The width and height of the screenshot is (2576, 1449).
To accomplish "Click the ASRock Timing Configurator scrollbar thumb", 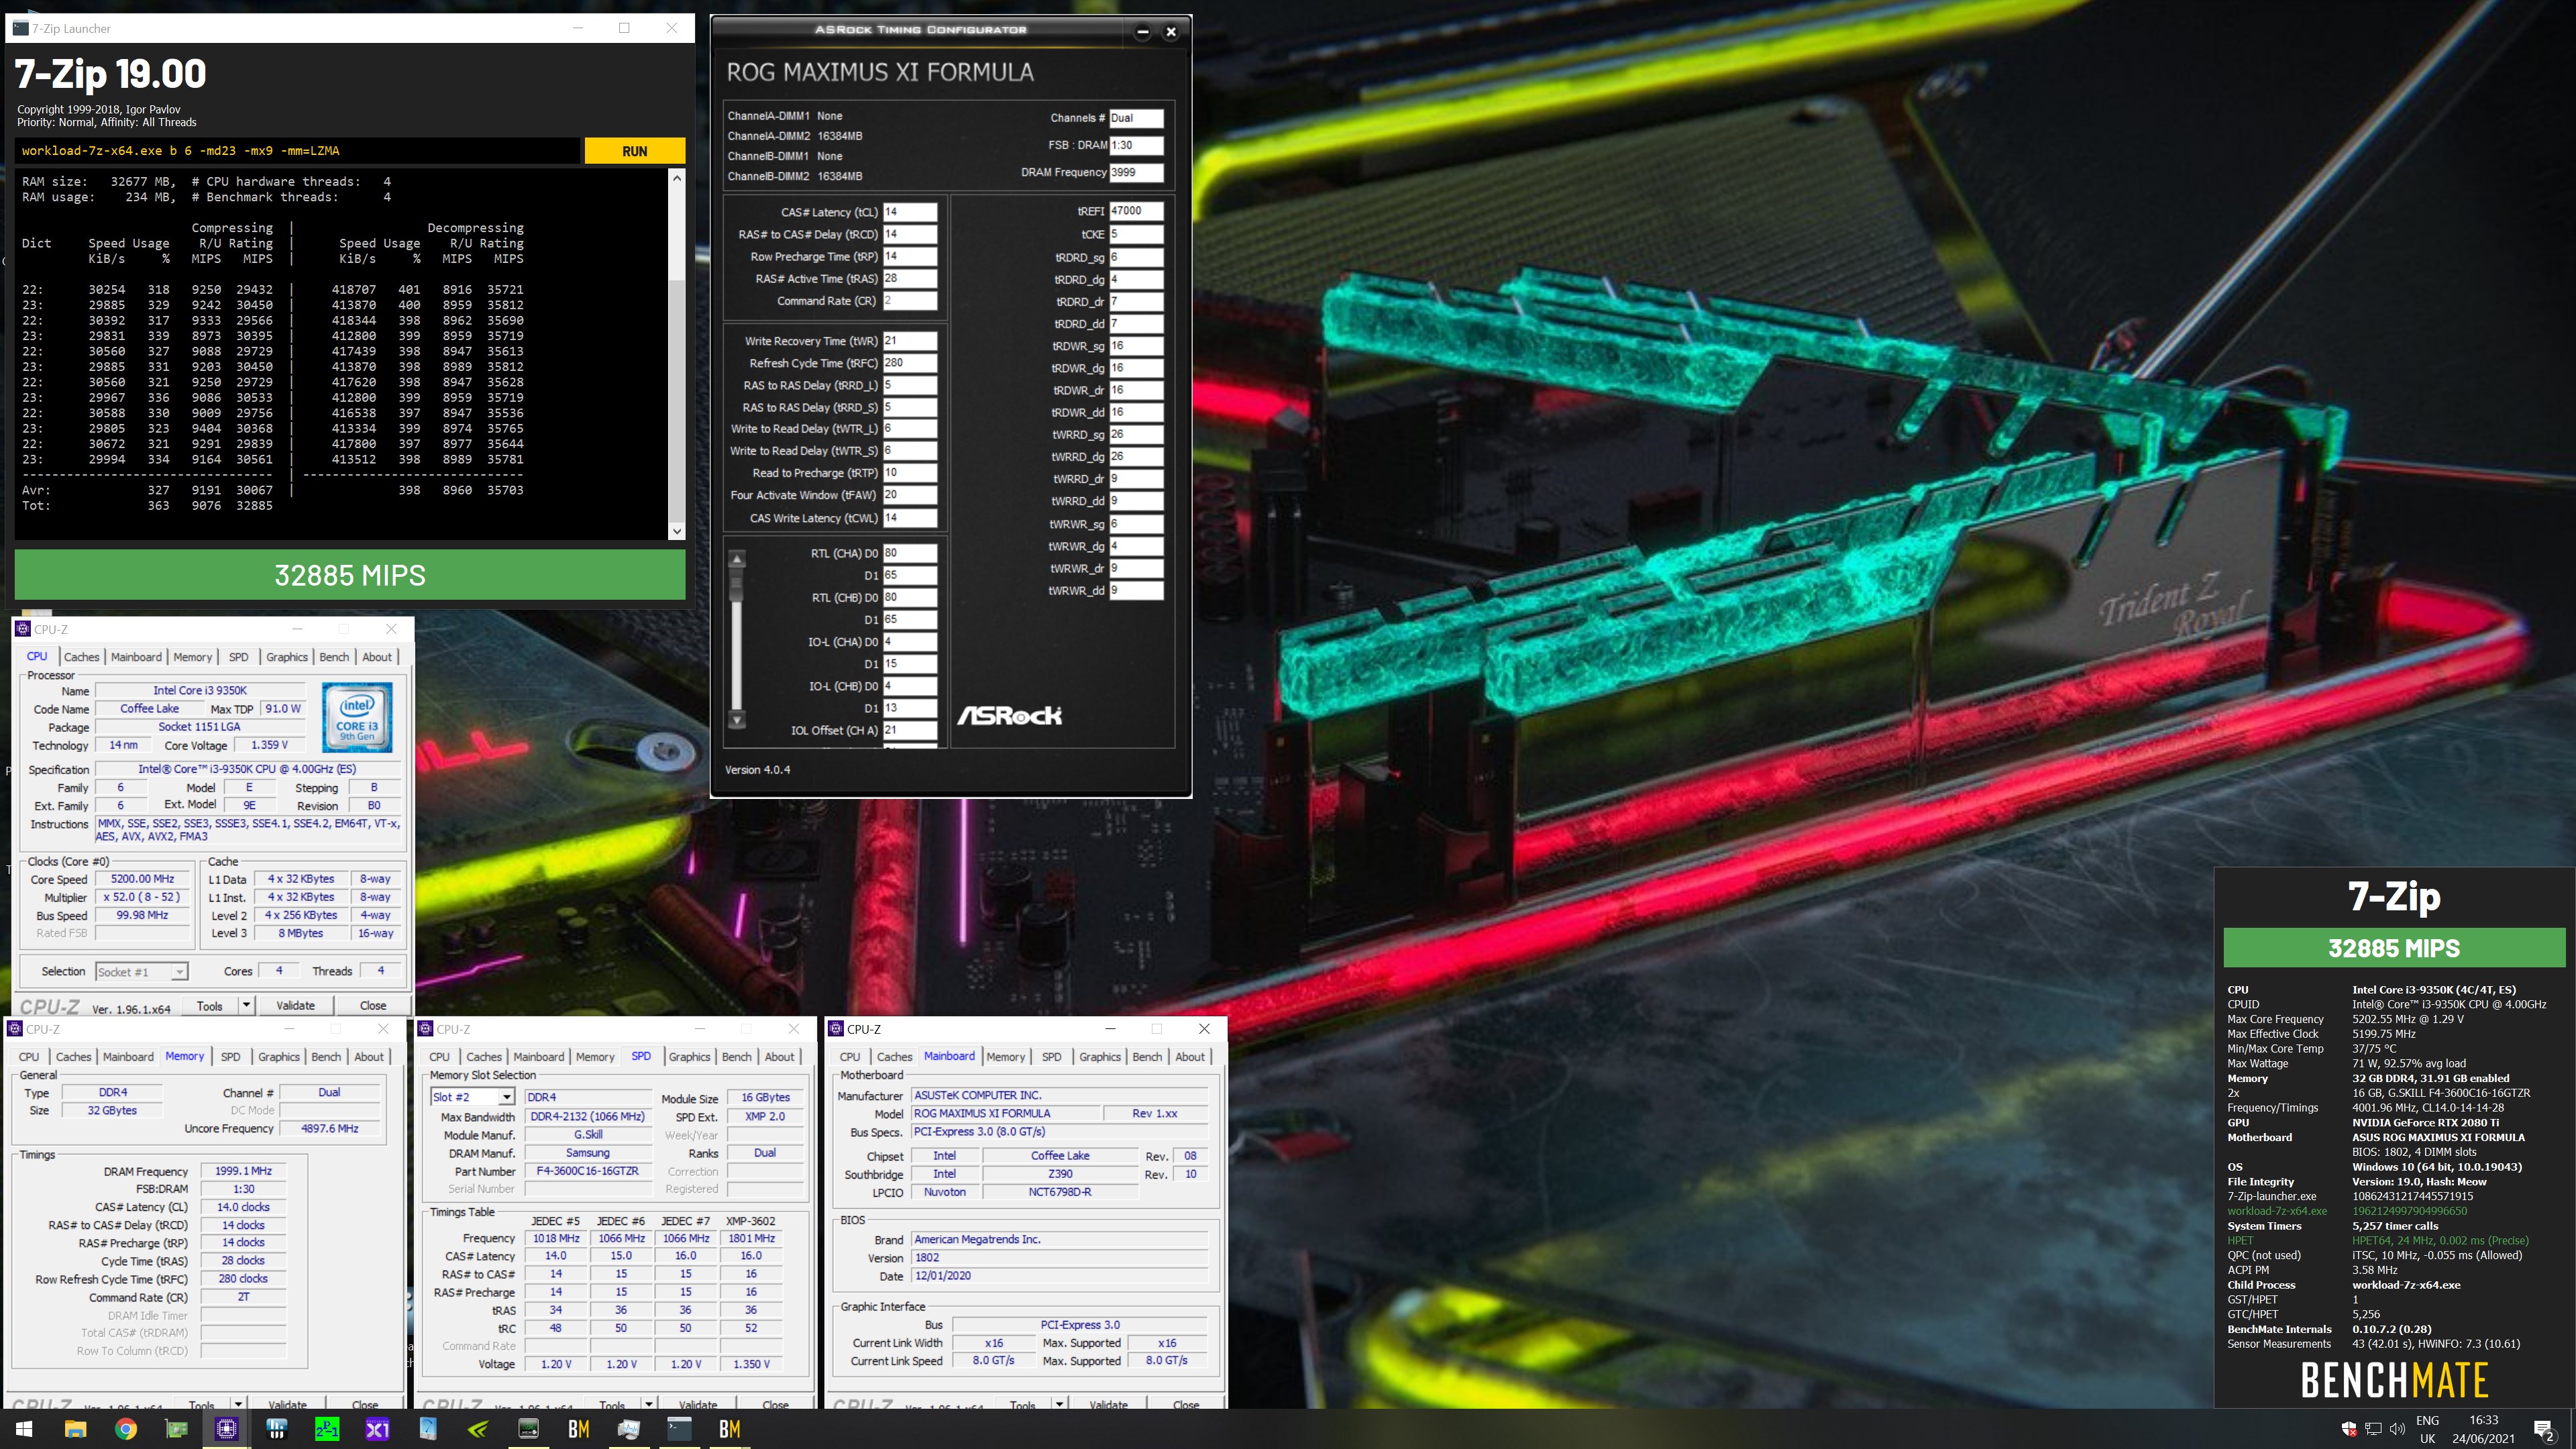I will [x=737, y=585].
